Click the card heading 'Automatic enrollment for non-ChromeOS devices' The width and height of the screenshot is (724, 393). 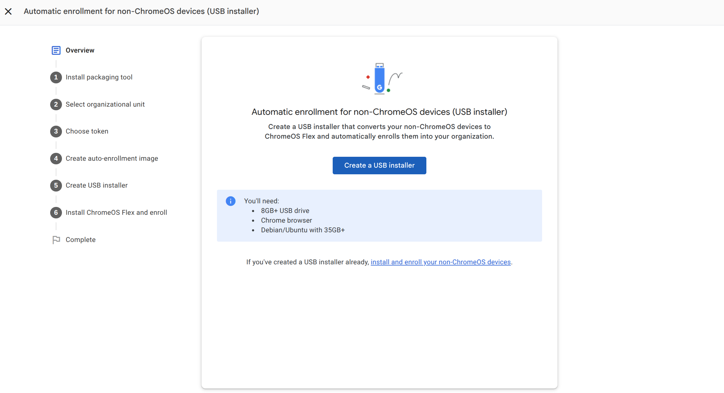tap(379, 112)
